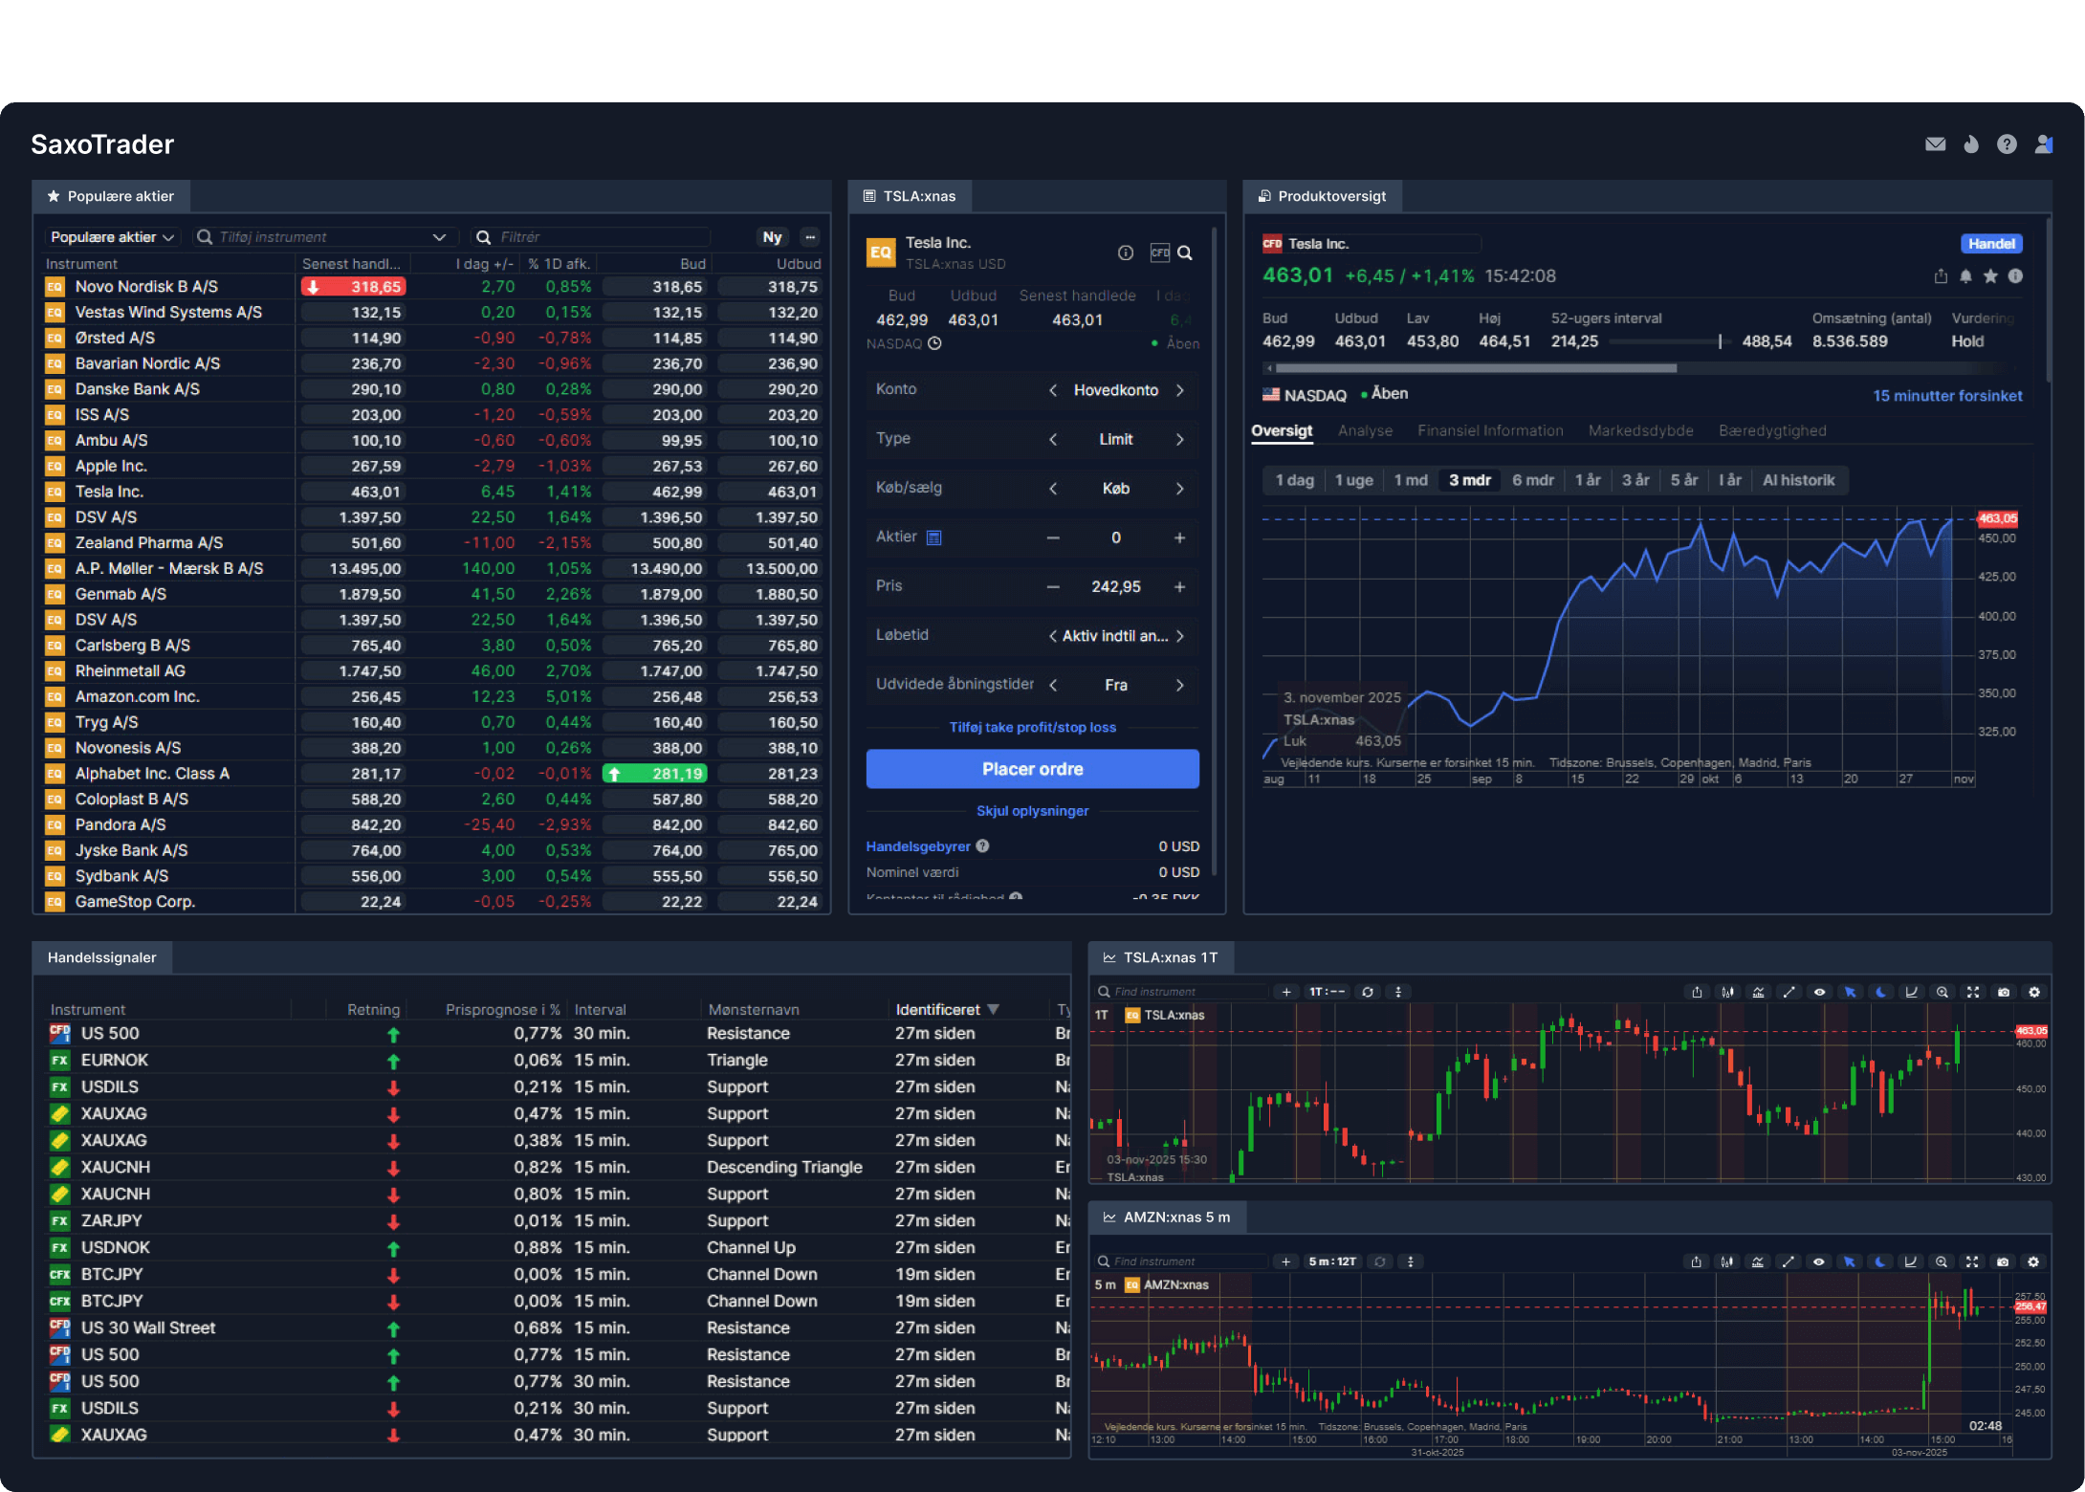Screen dimensions: 2085x1492
Task: Switch to the Markedsdybde tab
Action: click(1640, 430)
